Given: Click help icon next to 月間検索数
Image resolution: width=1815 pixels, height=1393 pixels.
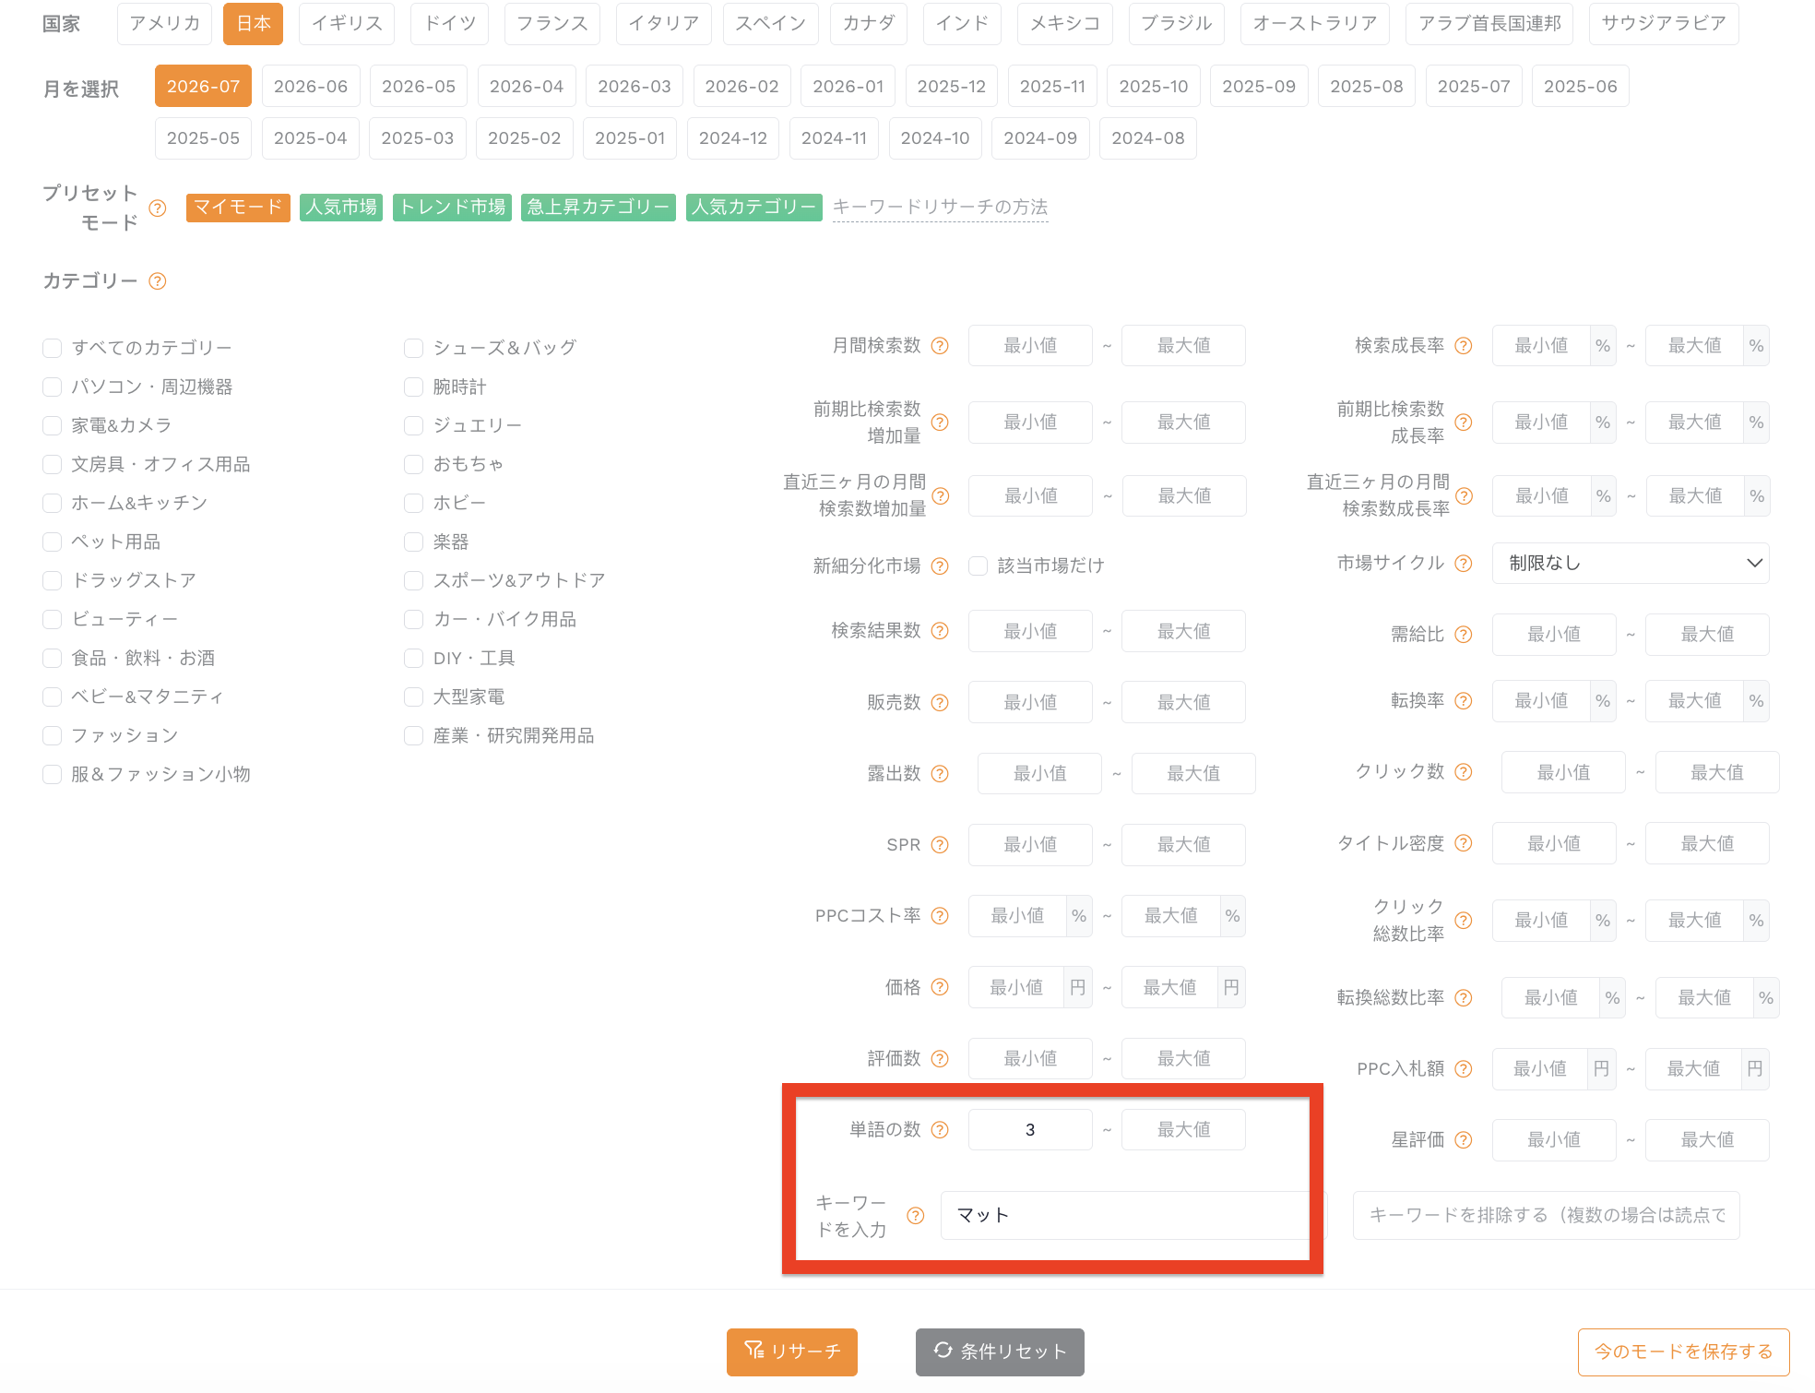Looking at the screenshot, I should 940,346.
